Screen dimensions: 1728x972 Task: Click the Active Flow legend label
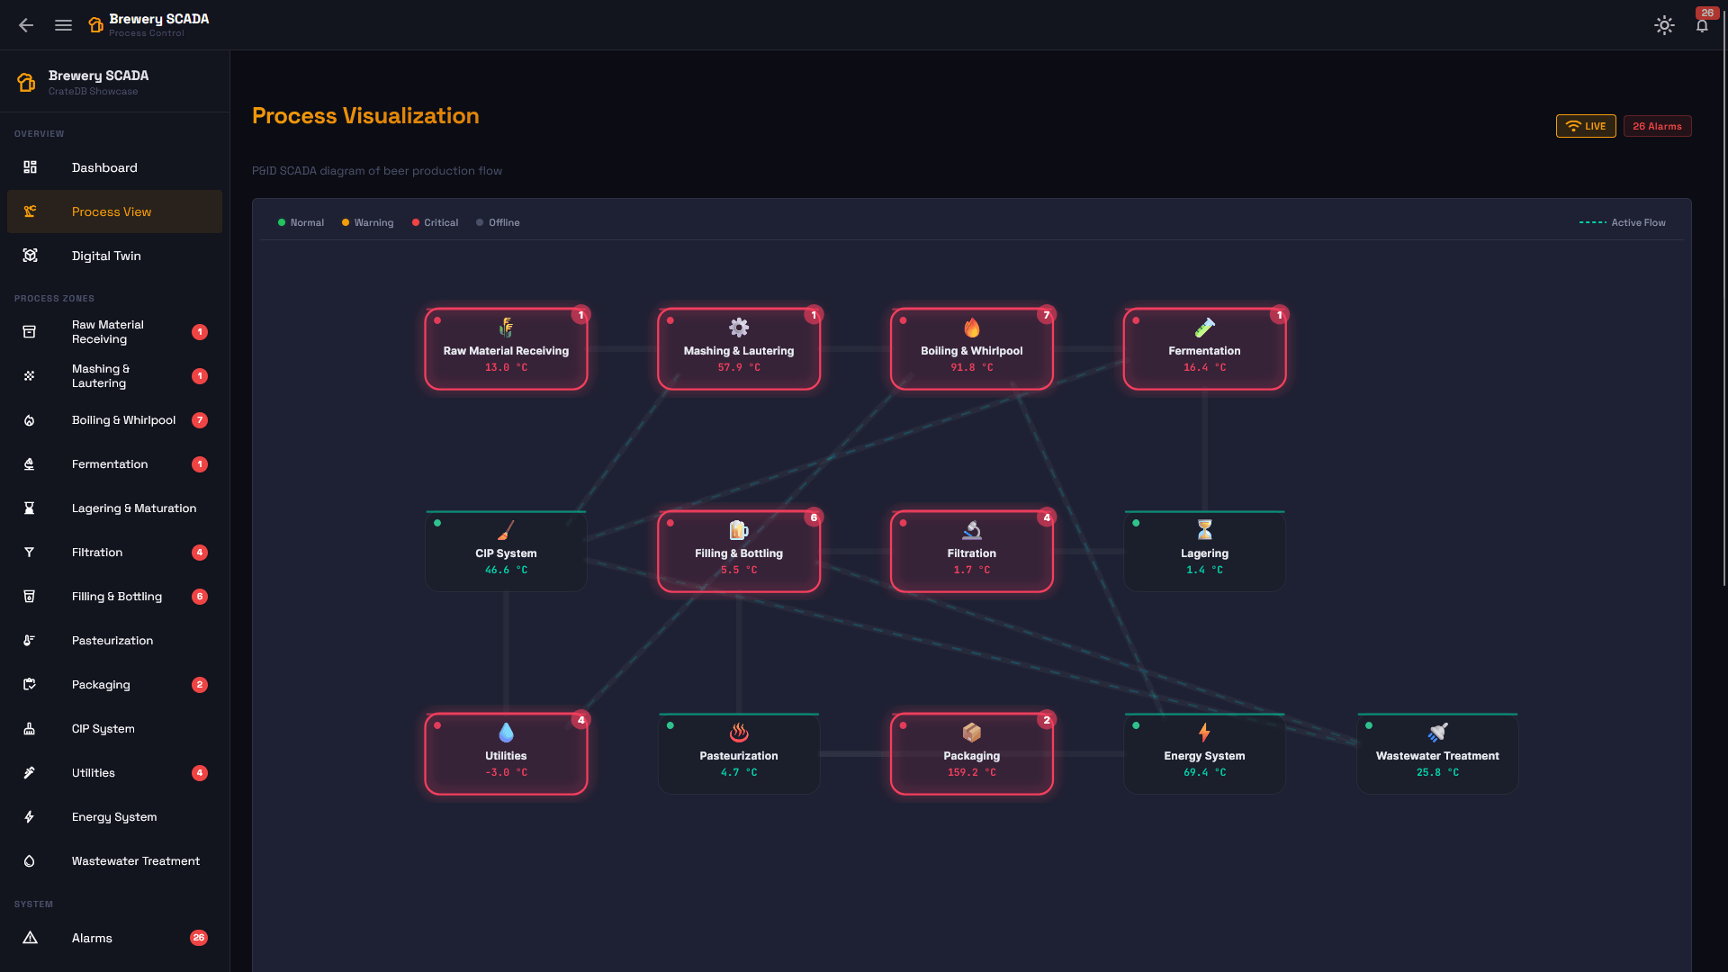click(x=1638, y=222)
